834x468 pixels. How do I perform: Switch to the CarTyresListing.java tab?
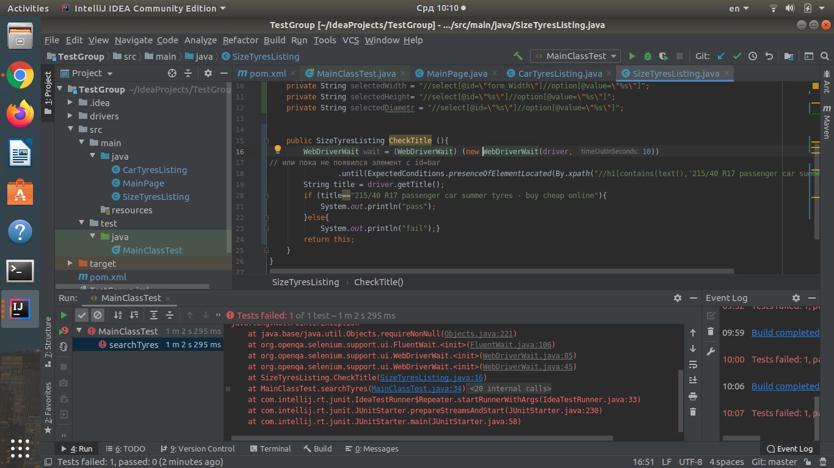[560, 73]
